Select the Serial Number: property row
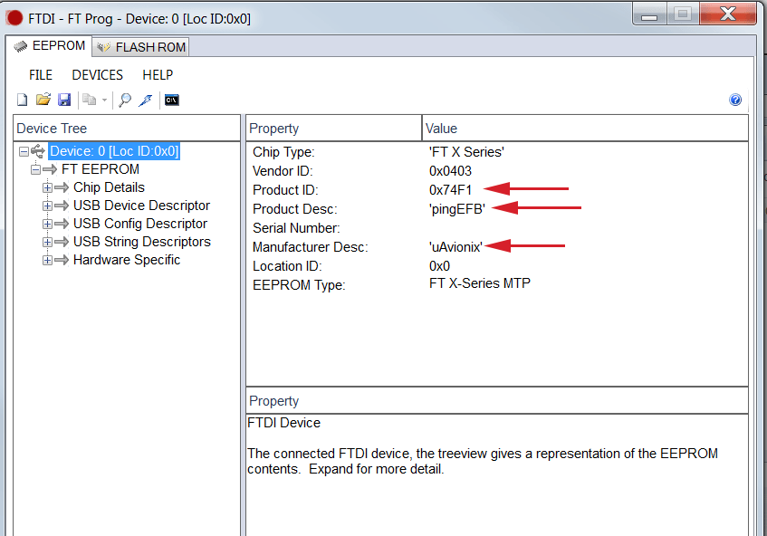This screenshot has width=767, height=536. click(x=497, y=228)
